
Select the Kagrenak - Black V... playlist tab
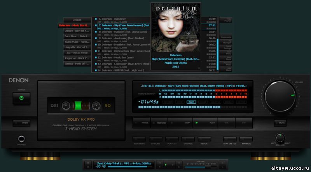[77, 59]
